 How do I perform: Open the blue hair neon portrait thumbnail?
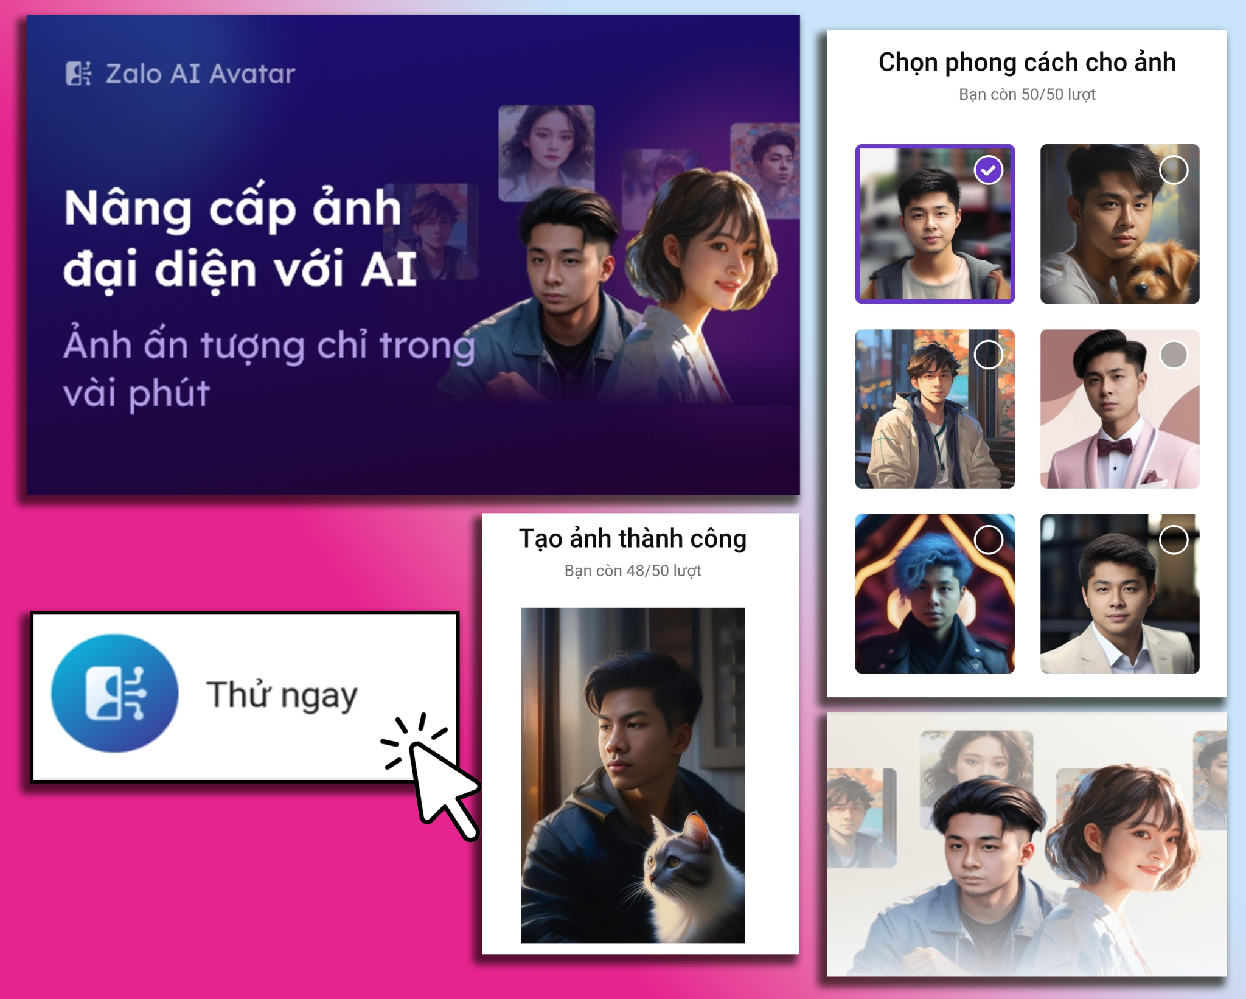pyautogui.click(x=934, y=594)
